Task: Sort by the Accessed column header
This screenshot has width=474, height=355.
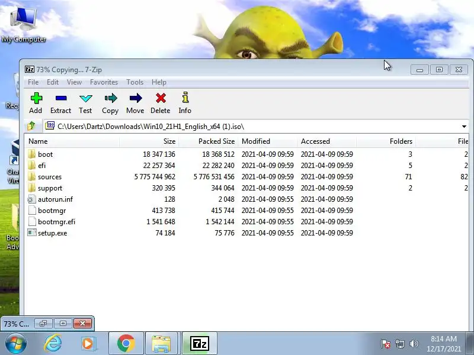Action: 327,141
